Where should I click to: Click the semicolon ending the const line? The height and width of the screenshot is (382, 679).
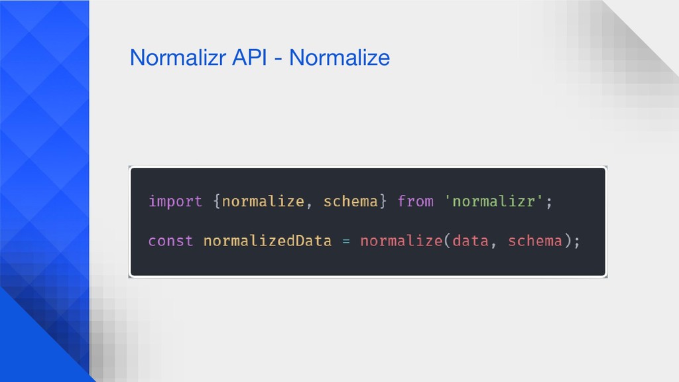click(577, 241)
